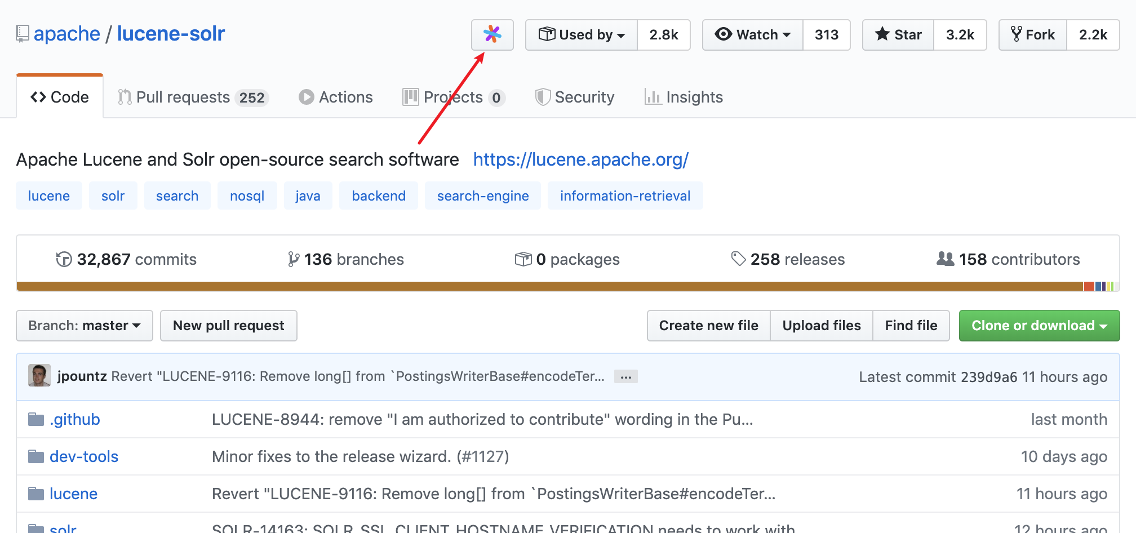Open the lucene-solr repository name link
This screenshot has height=533, width=1136.
[171, 34]
